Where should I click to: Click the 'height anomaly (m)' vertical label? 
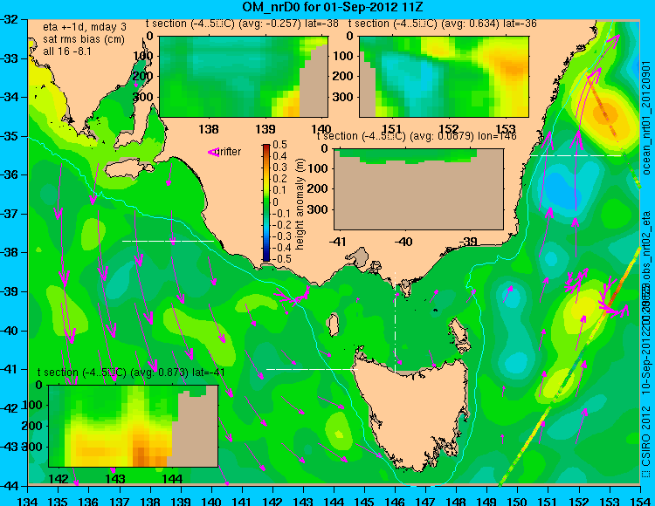pos(300,204)
